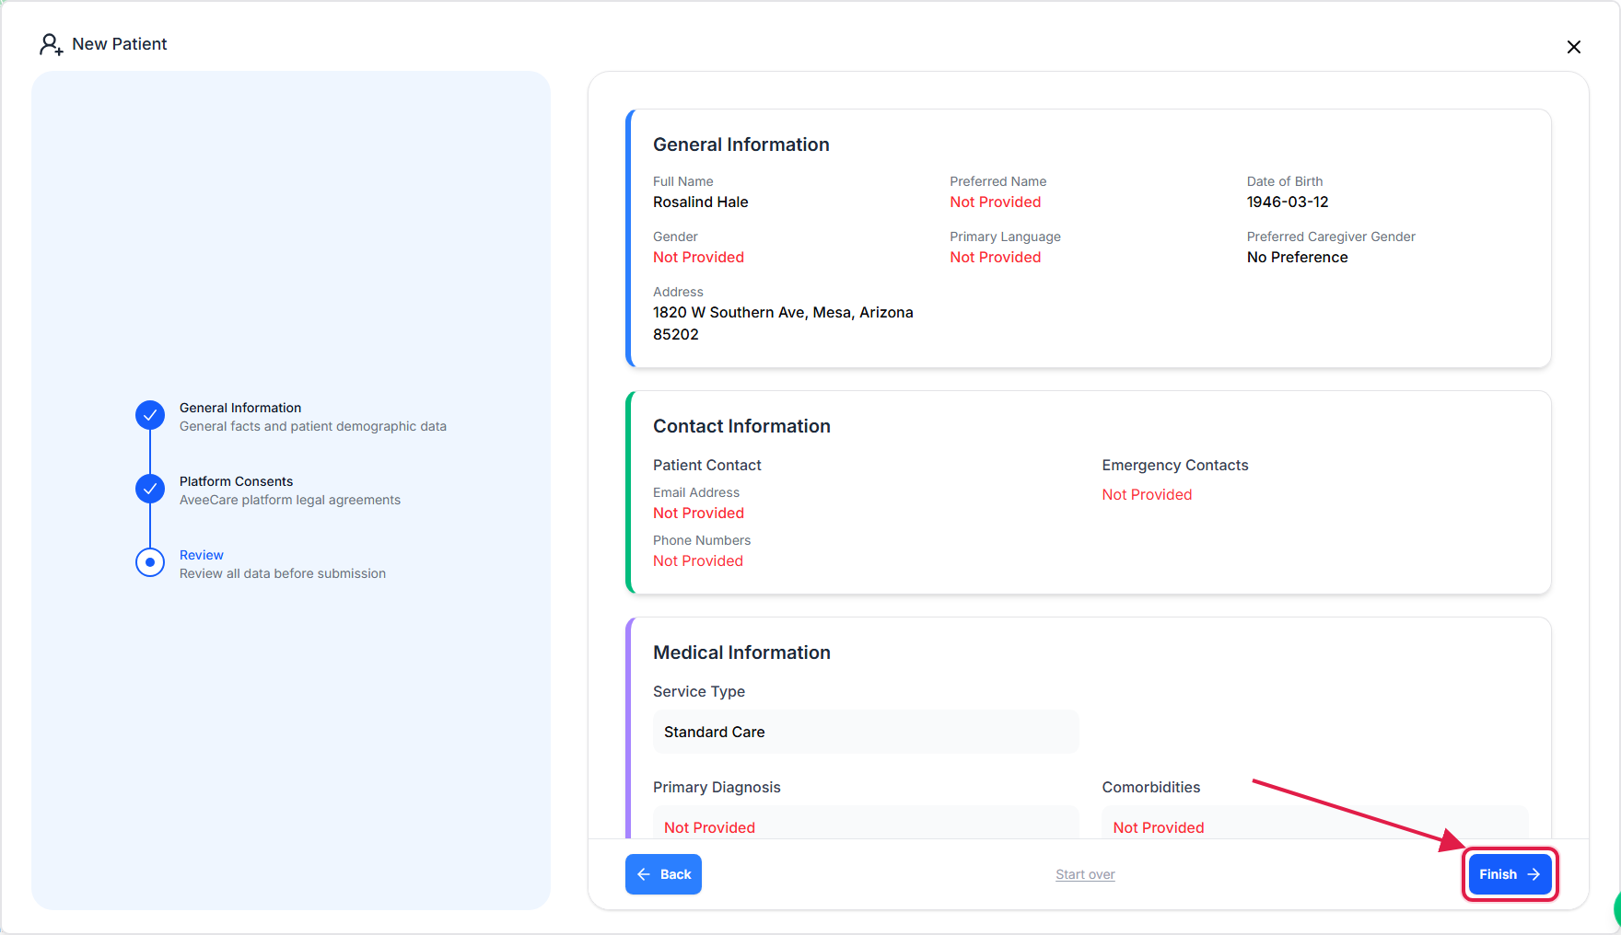
Task: Click the New Patient dialog title
Action: (119, 44)
